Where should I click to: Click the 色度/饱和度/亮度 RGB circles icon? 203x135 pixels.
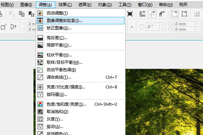[x=40, y=104]
